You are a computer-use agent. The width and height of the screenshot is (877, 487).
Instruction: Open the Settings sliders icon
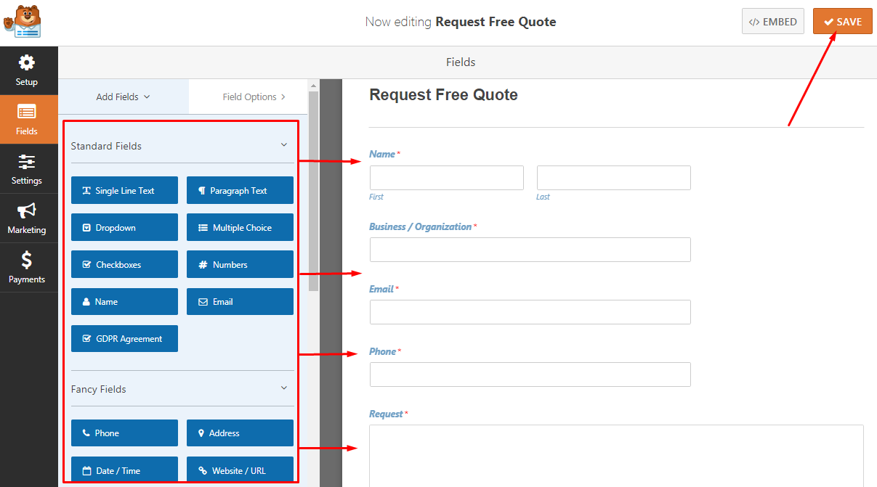(27, 162)
